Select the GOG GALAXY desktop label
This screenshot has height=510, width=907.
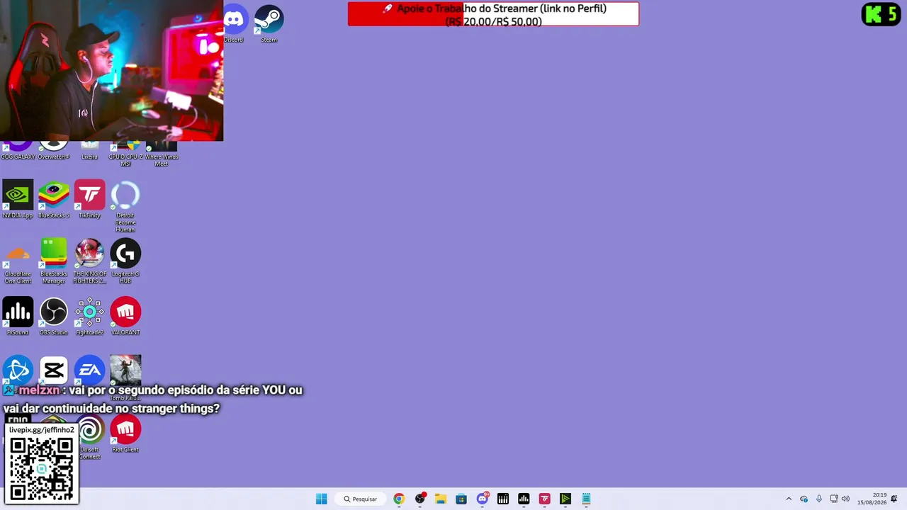[18, 157]
